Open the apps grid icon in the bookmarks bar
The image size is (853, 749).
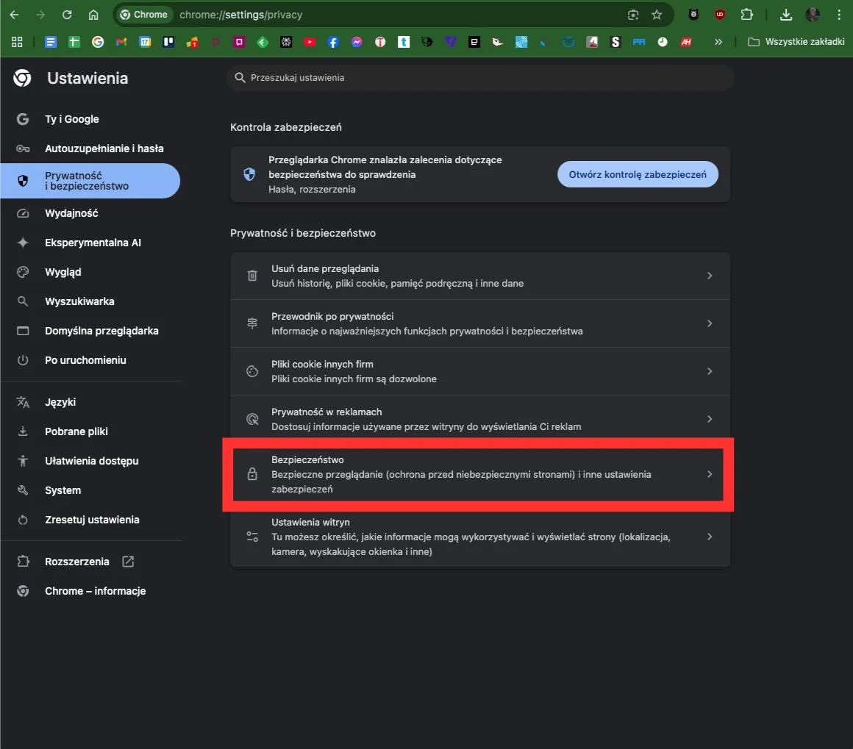(17, 42)
